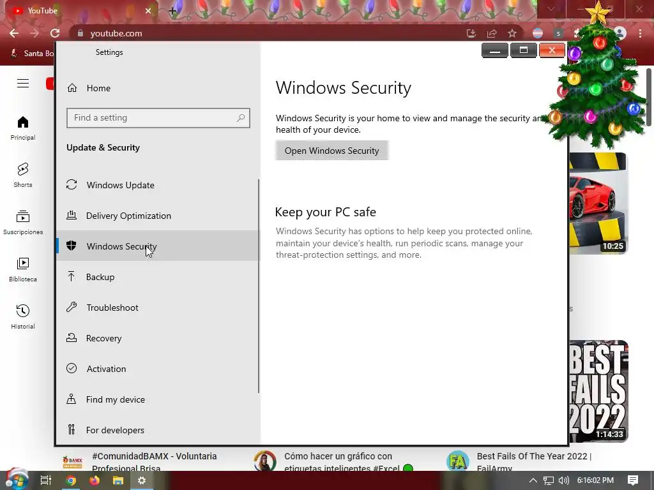This screenshot has width=654, height=490.
Task: Open #ComunidadBAMX Voluntaria video title
Action: [155, 462]
